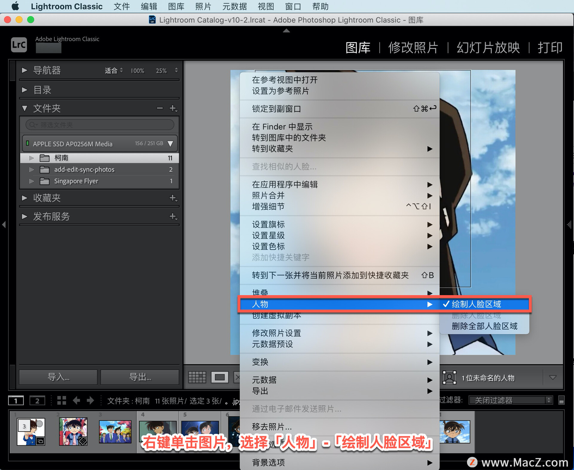Open the Apple menu
The image size is (574, 470).
point(15,6)
